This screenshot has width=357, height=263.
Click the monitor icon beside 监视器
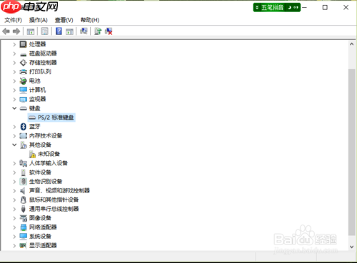click(x=23, y=99)
